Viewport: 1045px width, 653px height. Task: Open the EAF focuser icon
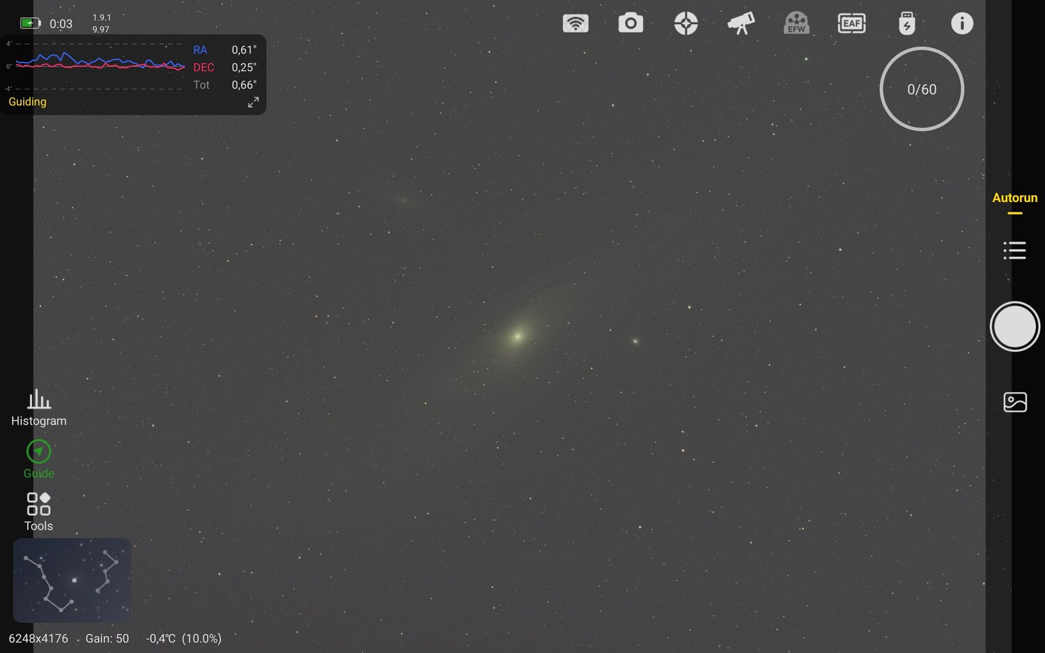click(x=851, y=23)
